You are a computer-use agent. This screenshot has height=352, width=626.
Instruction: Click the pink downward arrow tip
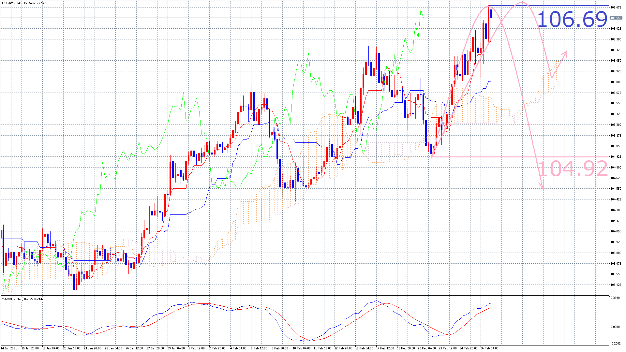pyautogui.click(x=543, y=189)
